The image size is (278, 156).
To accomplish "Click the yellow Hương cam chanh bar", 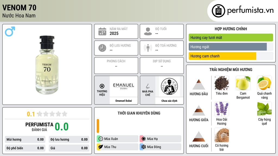I will [222, 56].
